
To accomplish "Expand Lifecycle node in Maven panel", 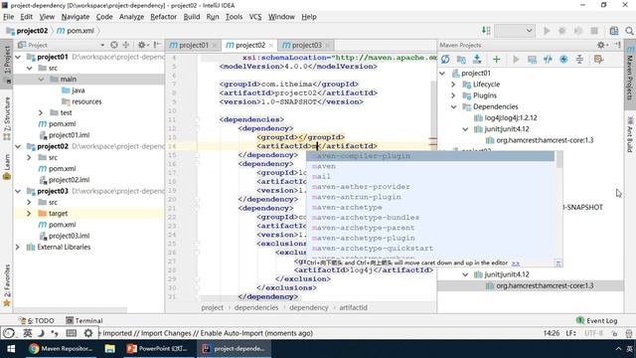I will (x=453, y=85).
